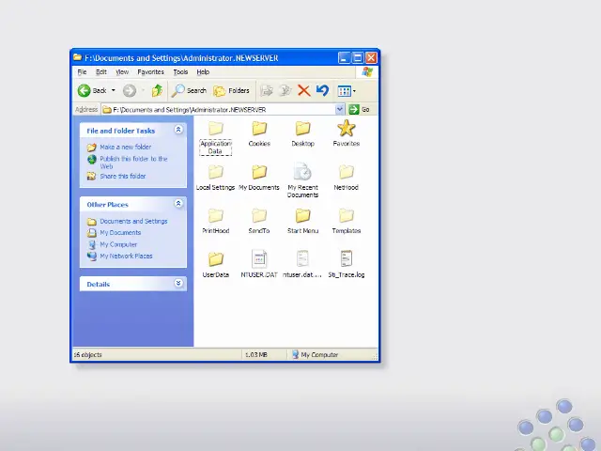Expand the Details panel
This screenshot has width=601, height=451.
(x=178, y=284)
